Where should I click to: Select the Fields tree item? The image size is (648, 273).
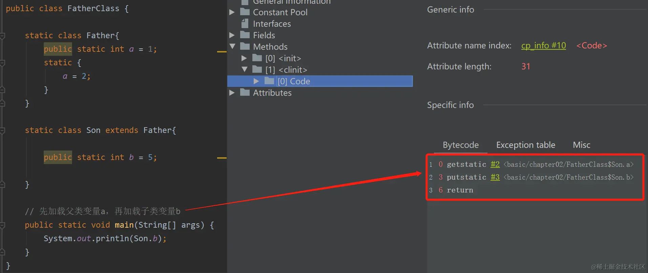point(264,35)
